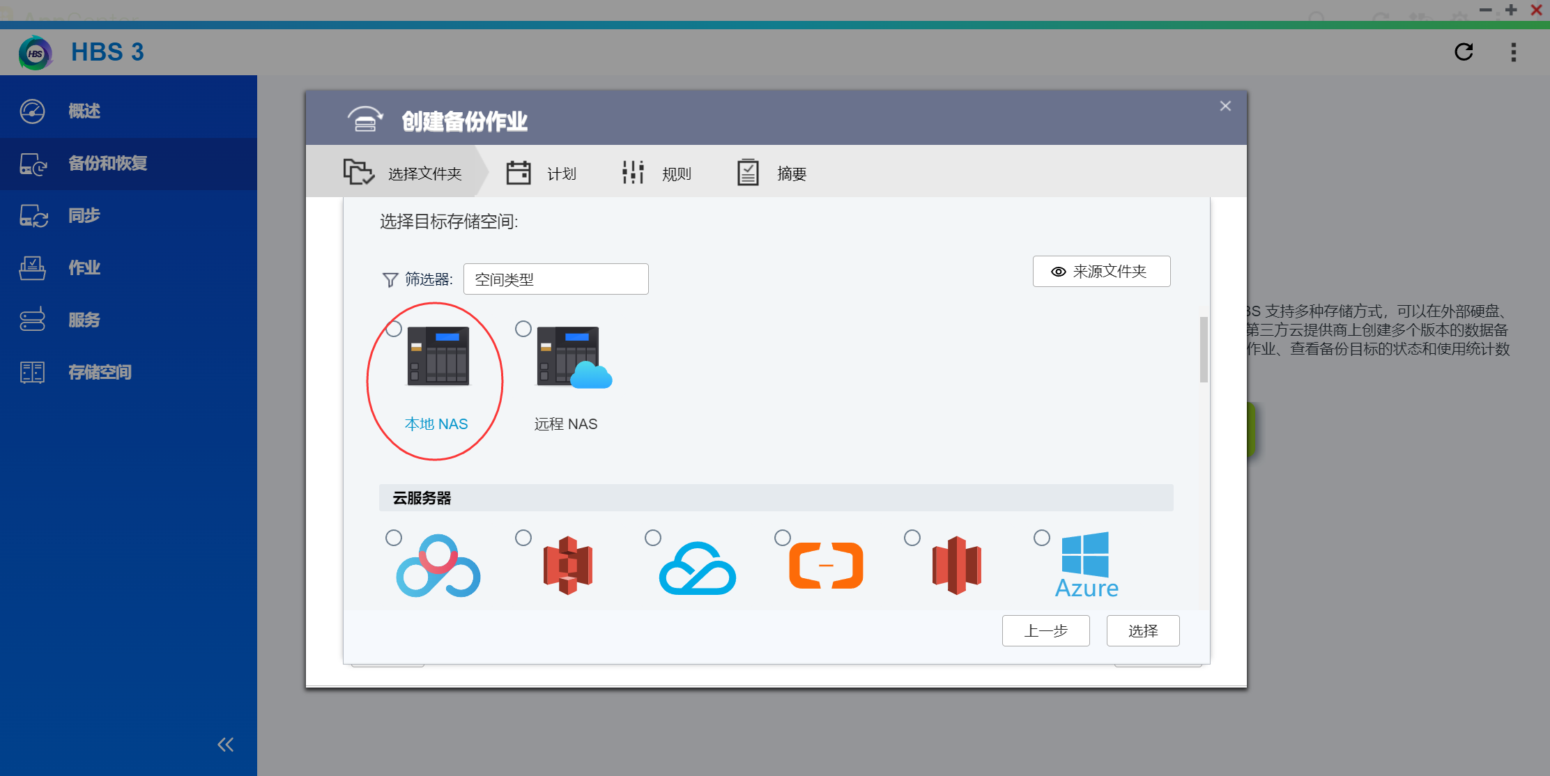The height and width of the screenshot is (776, 1550).
Task: Click the Baidu cloud logo icon
Action: tap(438, 566)
